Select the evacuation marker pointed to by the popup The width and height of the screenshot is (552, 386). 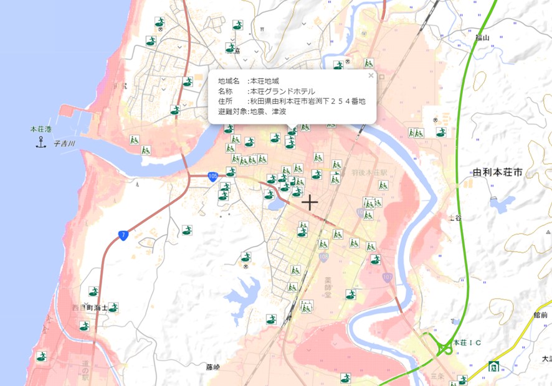(292, 133)
